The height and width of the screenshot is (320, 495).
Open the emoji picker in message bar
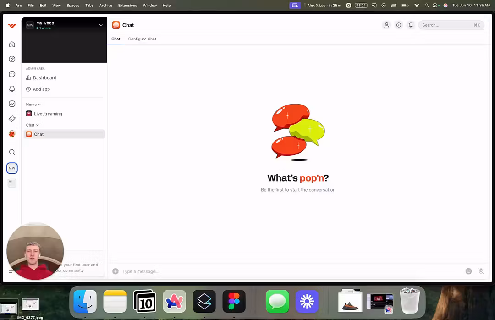(468, 271)
